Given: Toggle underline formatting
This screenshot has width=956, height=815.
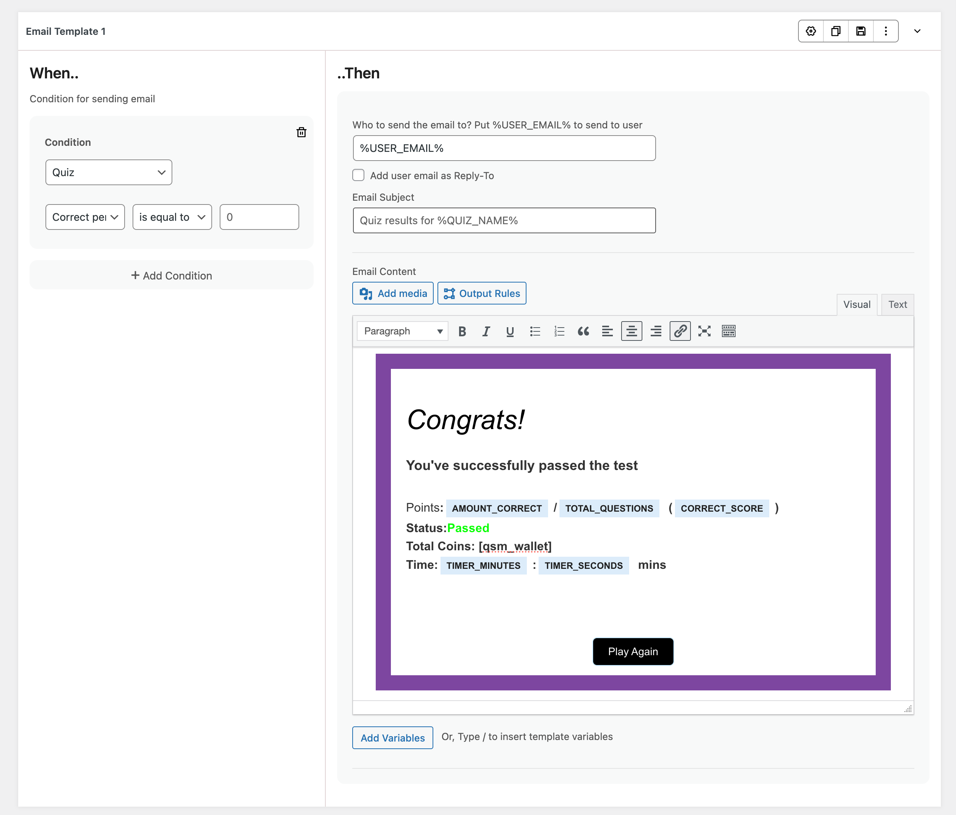Looking at the screenshot, I should click(x=510, y=331).
